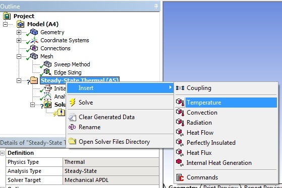This screenshot has height=188, width=282.
Task: Click the Perfectly Insulated icon
Action: (x=180, y=143)
